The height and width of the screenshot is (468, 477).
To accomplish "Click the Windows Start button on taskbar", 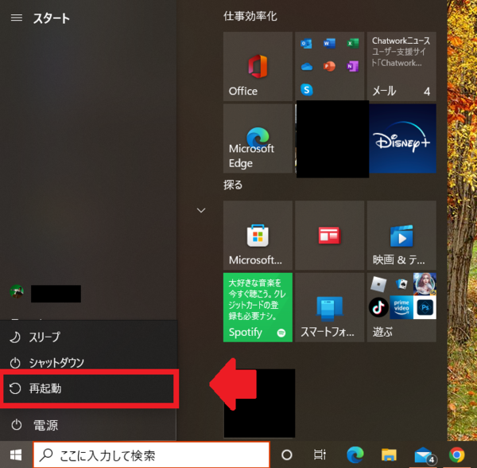I will click(x=16, y=455).
